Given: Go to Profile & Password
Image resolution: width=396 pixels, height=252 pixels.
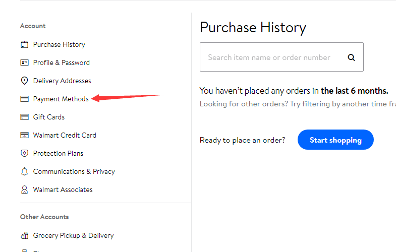Looking at the screenshot, I should click(x=61, y=62).
